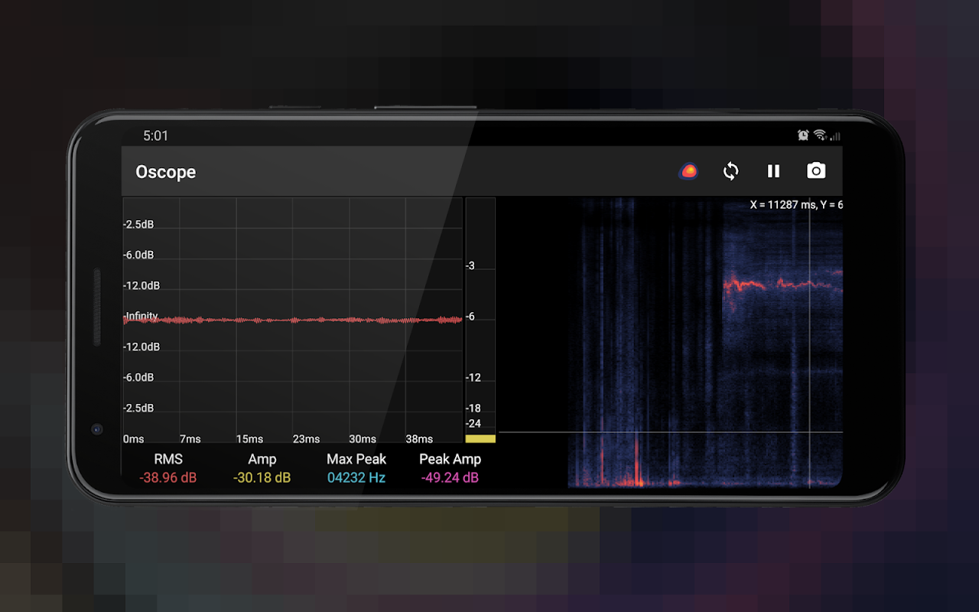The width and height of the screenshot is (979, 612).
Task: Click the red waveform trace at -Infinity
Action: tap(293, 320)
